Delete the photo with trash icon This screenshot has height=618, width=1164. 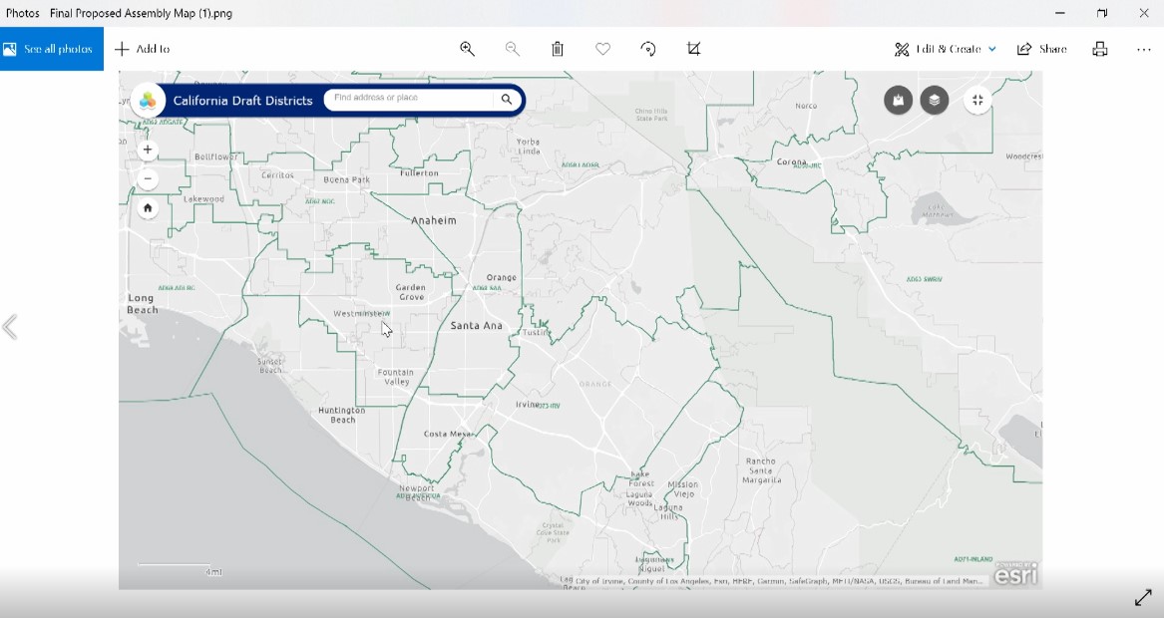pos(558,49)
